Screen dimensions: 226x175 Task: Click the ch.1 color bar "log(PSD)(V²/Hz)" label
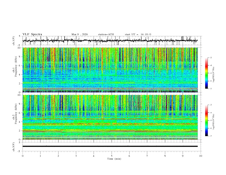click(x=214, y=75)
